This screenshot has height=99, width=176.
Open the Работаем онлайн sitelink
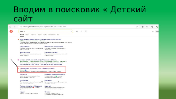pyautogui.click(x=51, y=53)
